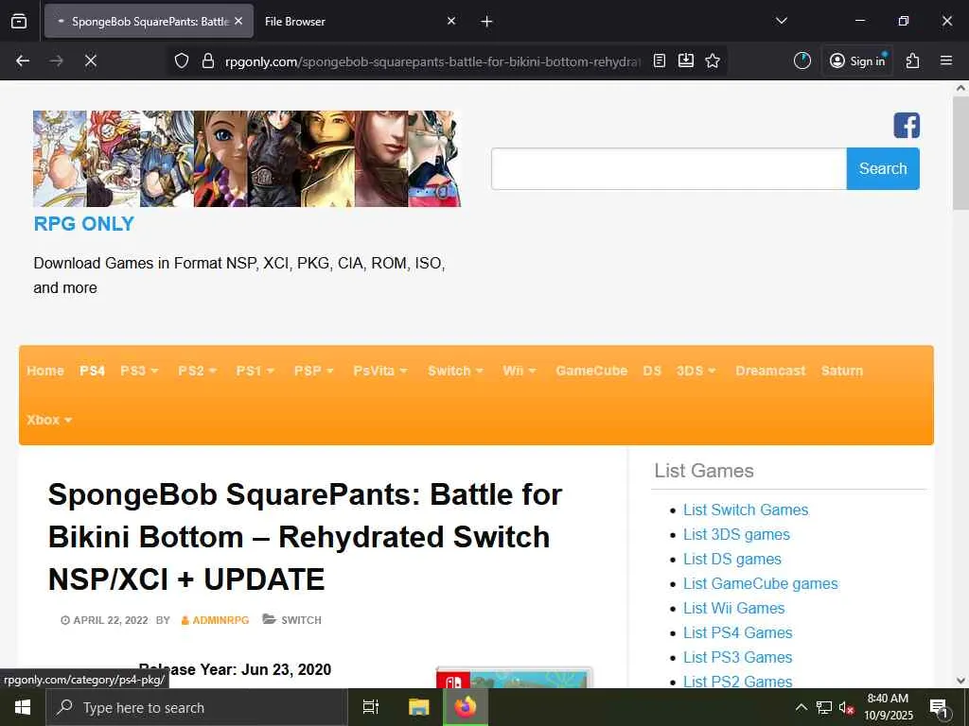Open Dreamcast menu item
The width and height of the screenshot is (969, 726).
[x=770, y=371]
